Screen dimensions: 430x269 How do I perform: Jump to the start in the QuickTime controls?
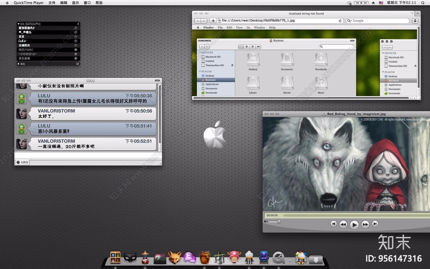pyautogui.click(x=334, y=224)
